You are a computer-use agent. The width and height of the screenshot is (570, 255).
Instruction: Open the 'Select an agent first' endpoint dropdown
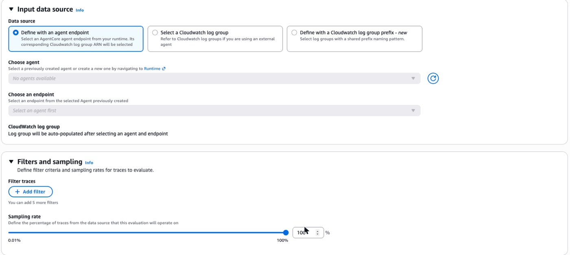click(214, 111)
